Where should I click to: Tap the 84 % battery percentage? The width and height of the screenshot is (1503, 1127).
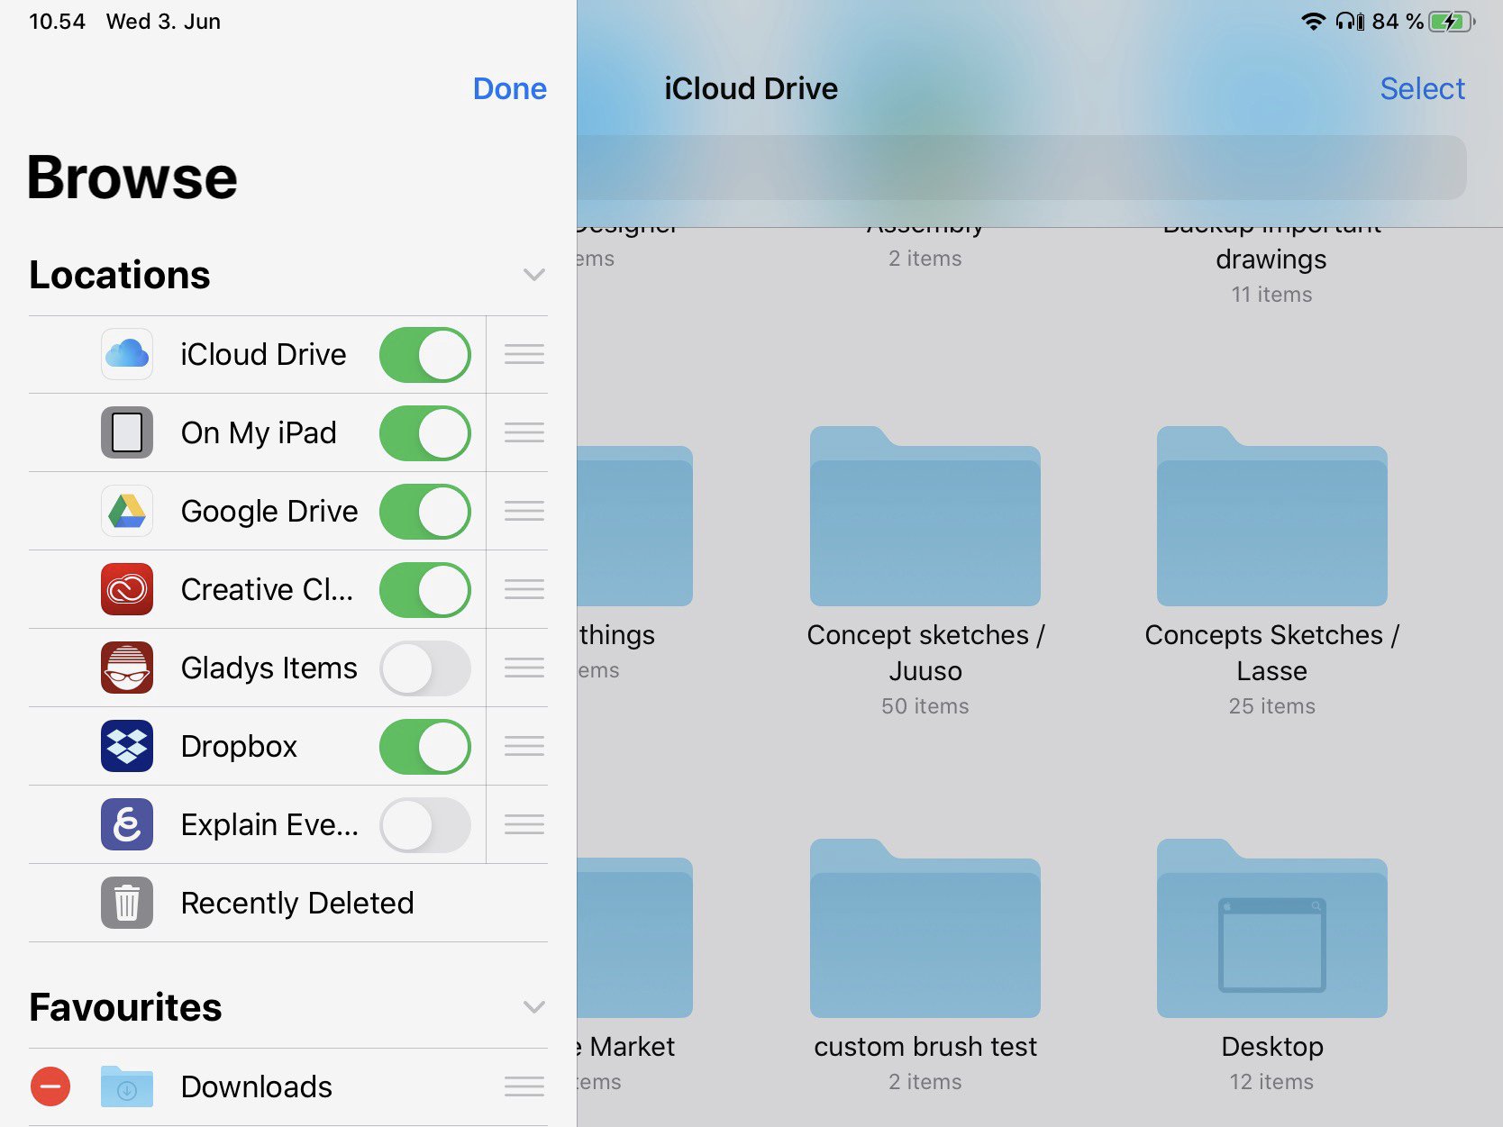click(1398, 22)
